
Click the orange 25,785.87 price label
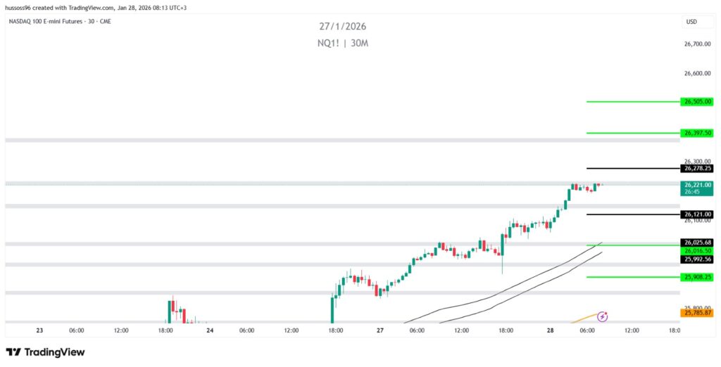(696, 312)
